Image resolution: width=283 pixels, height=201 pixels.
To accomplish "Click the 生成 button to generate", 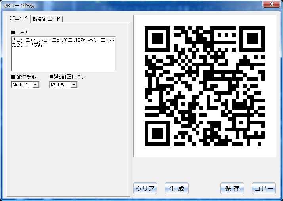I will pos(177,188).
